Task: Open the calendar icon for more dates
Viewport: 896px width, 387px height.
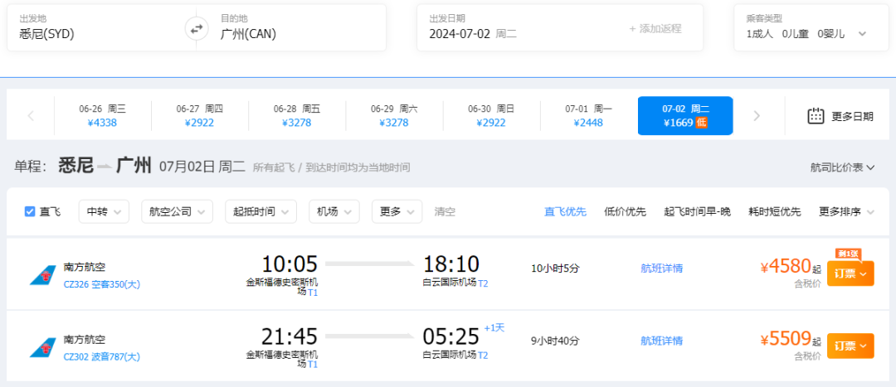Action: [816, 116]
